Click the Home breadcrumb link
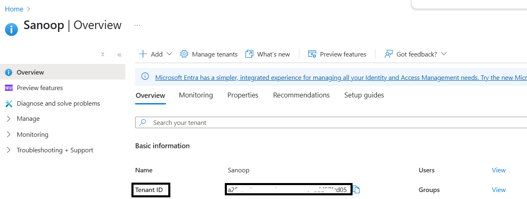The image size is (527, 199). click(x=14, y=9)
